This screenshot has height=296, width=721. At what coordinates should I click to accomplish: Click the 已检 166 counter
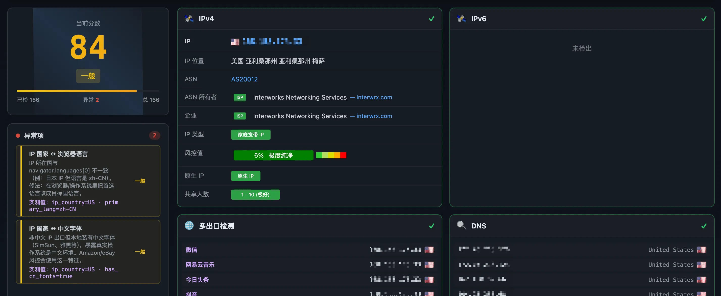[x=28, y=100]
